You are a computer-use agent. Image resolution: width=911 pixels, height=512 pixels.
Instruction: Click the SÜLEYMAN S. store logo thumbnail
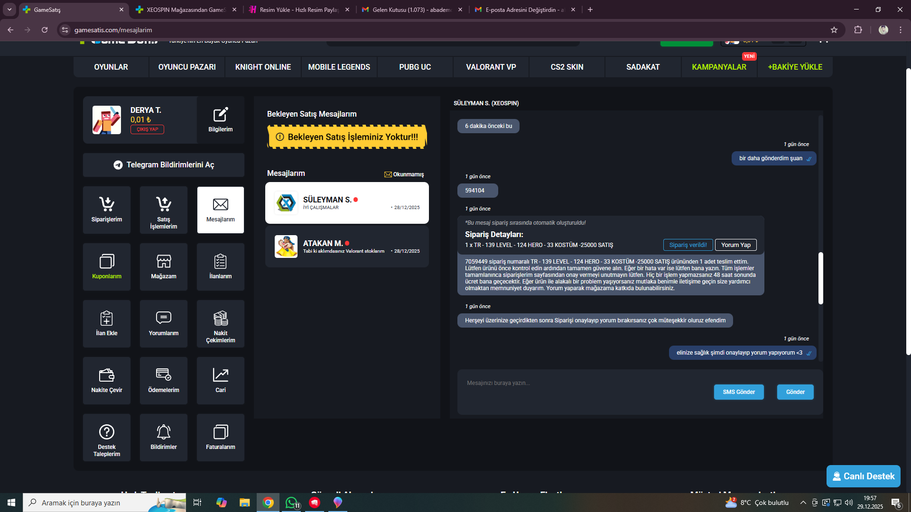click(286, 203)
